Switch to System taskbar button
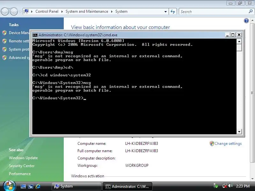The height and width of the screenshot is (191, 255). pyautogui.click(x=76, y=186)
